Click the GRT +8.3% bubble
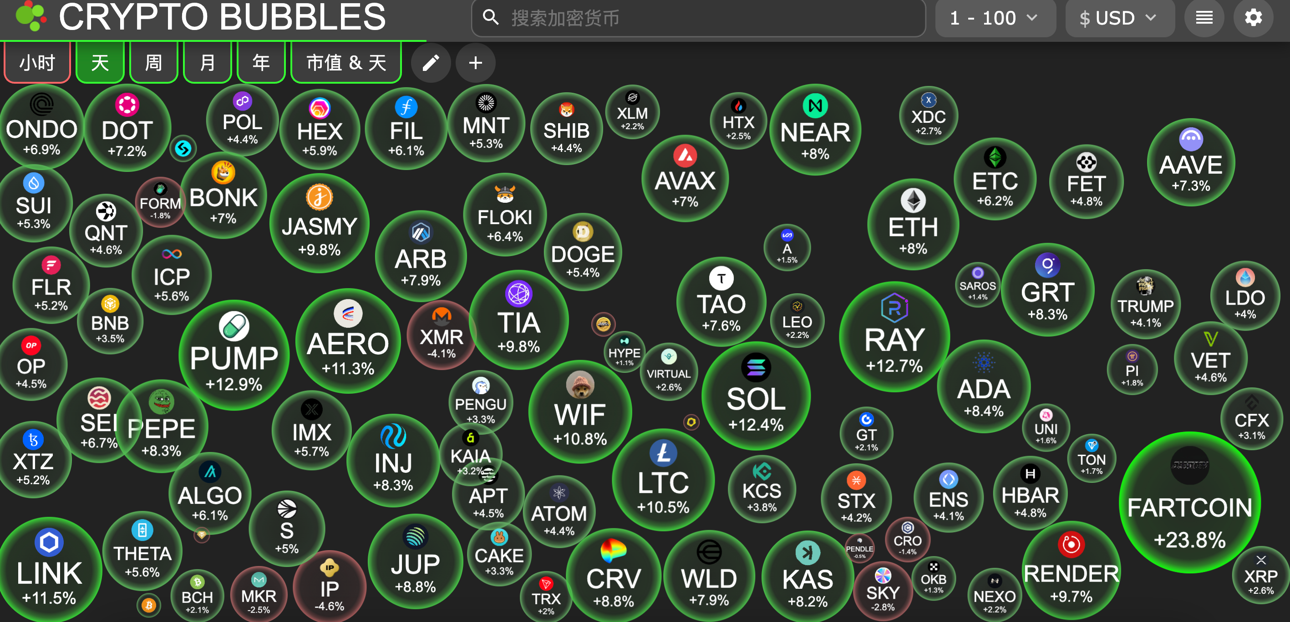 (1048, 290)
